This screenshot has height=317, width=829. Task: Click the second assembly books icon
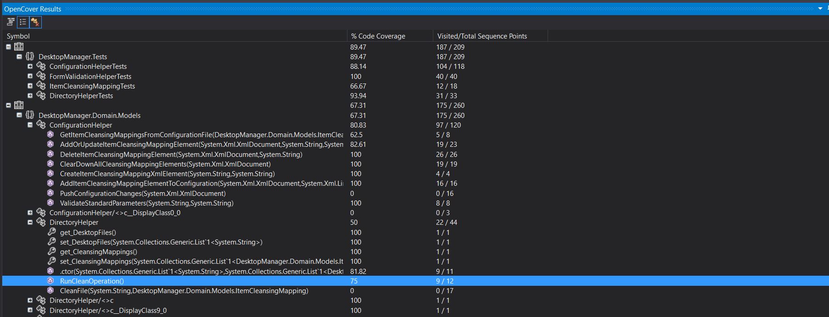tap(19, 105)
